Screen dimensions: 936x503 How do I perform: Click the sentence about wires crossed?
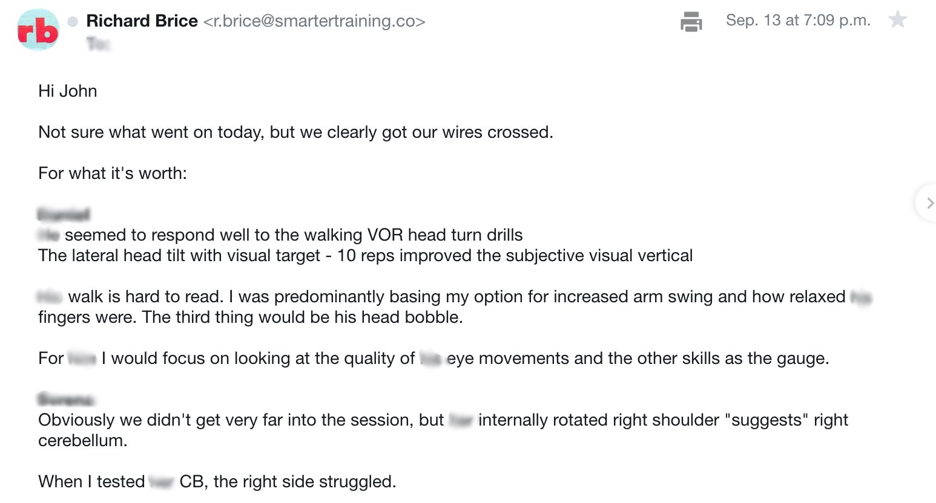(x=295, y=132)
